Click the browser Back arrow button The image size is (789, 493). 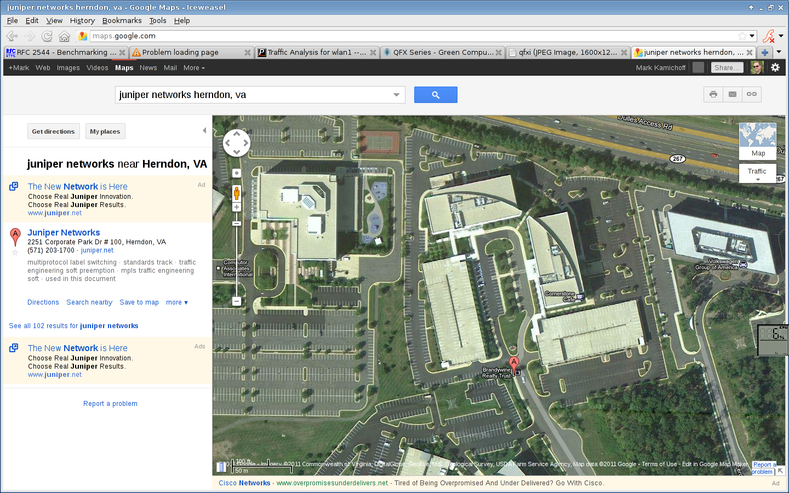[x=12, y=36]
